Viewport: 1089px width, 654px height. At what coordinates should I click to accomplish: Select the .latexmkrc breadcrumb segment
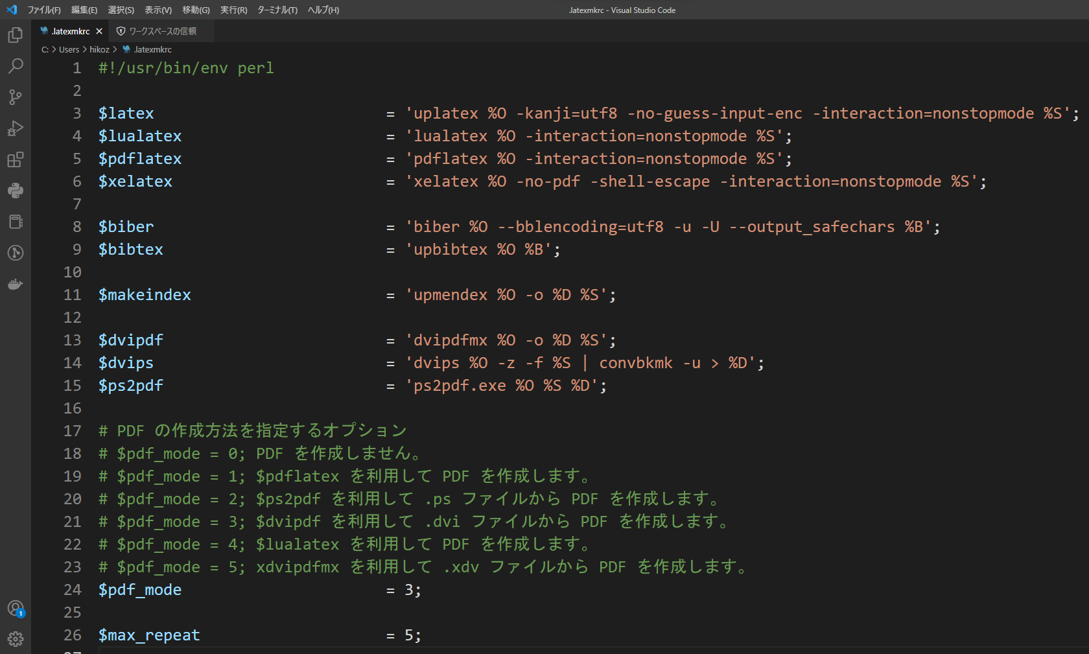[147, 49]
